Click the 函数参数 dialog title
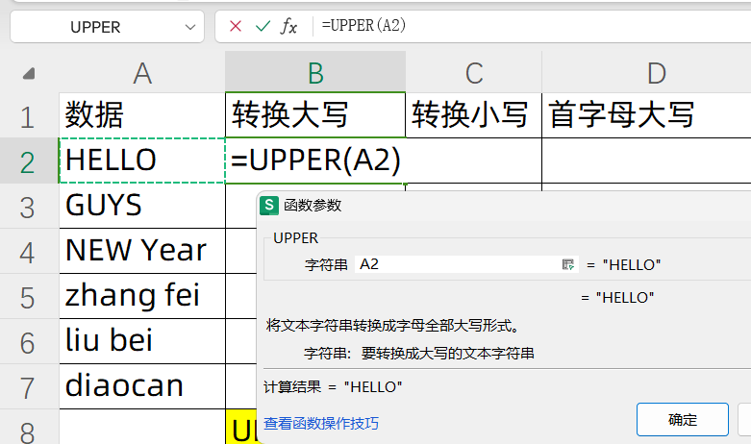Viewport: 751px width, 444px height. coord(313,206)
